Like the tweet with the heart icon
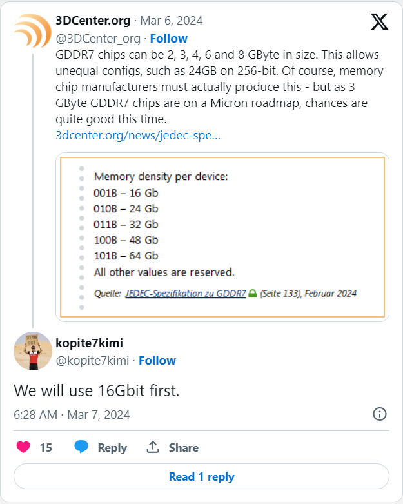Screen dimensions: 403x504 23,447
